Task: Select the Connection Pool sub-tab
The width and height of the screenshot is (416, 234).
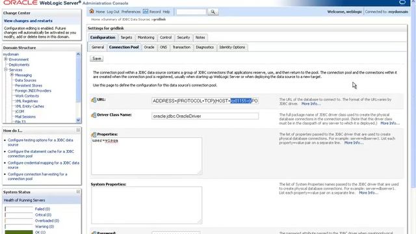Action: 124,47
